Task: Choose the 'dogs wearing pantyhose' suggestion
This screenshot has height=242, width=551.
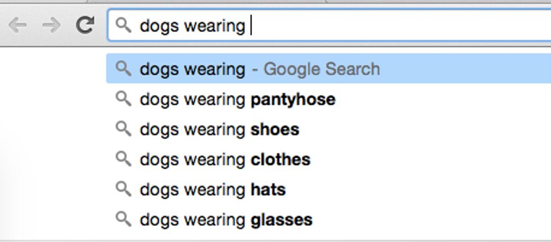Action: [237, 100]
